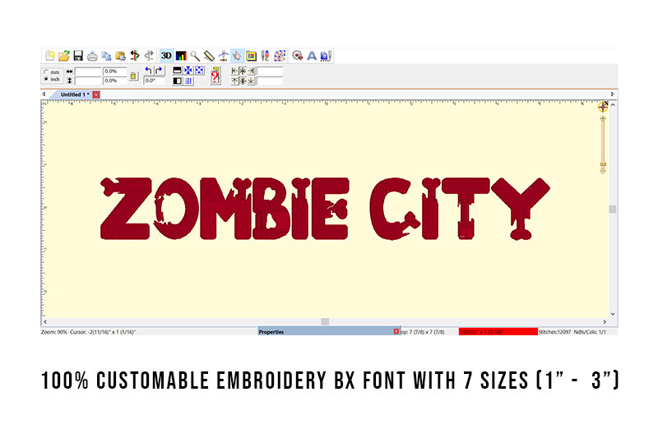Click the garment hanger preview icon

click(223, 56)
